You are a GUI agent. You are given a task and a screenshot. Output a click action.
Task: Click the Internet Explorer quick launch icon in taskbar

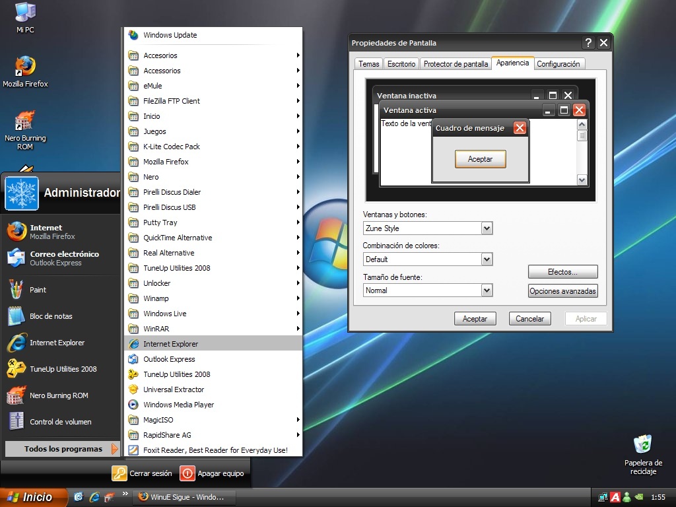point(94,497)
